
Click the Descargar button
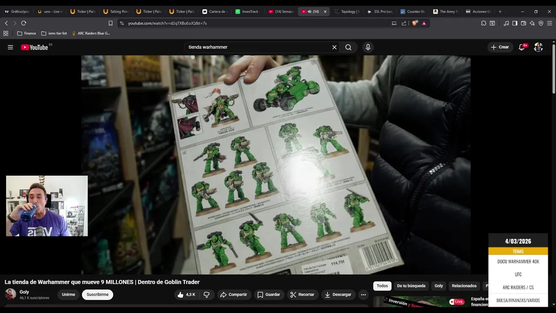click(338, 295)
